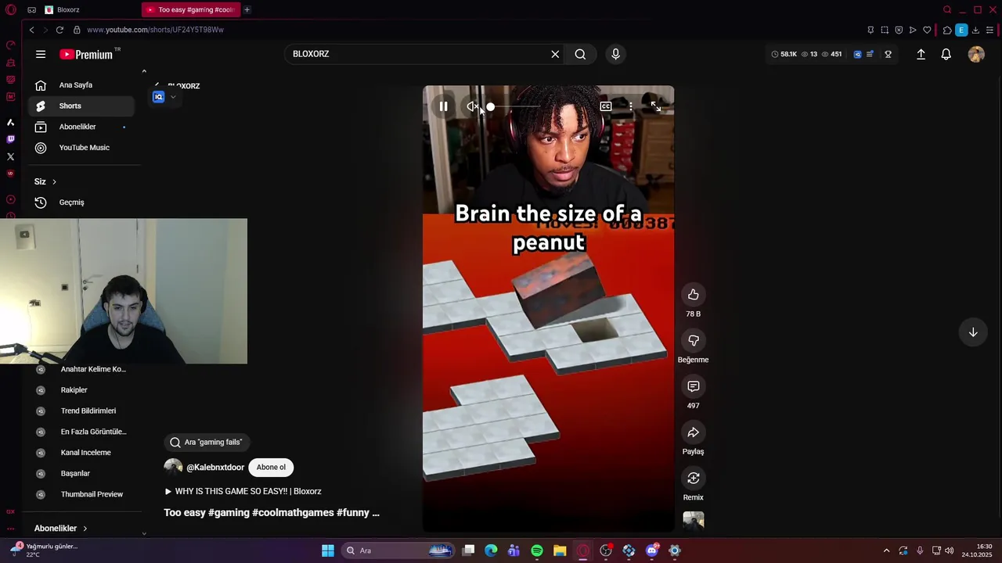Open browser extensions puzzle icon

pyautogui.click(x=947, y=30)
